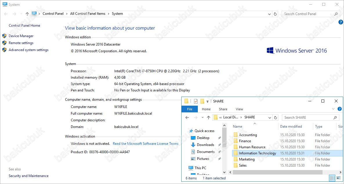Open help for the System window

coord(341,22)
